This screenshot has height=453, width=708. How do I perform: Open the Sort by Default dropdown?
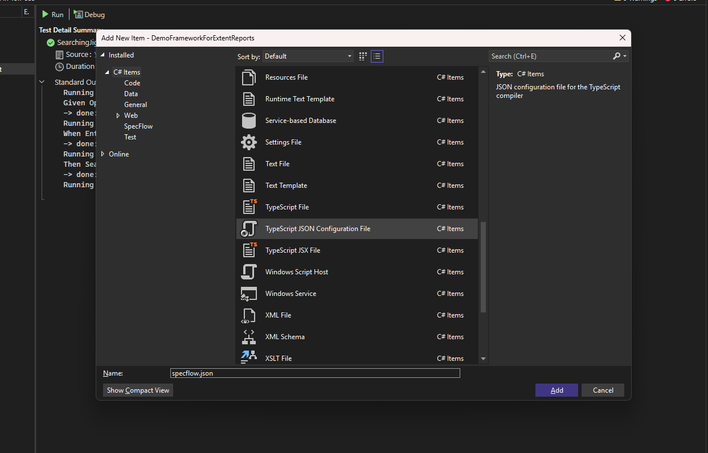[308, 56]
